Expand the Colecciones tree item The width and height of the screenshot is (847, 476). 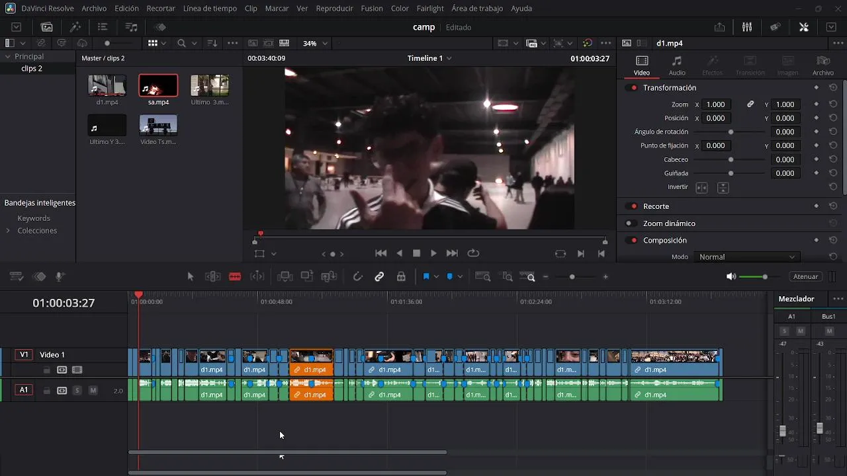coord(8,231)
